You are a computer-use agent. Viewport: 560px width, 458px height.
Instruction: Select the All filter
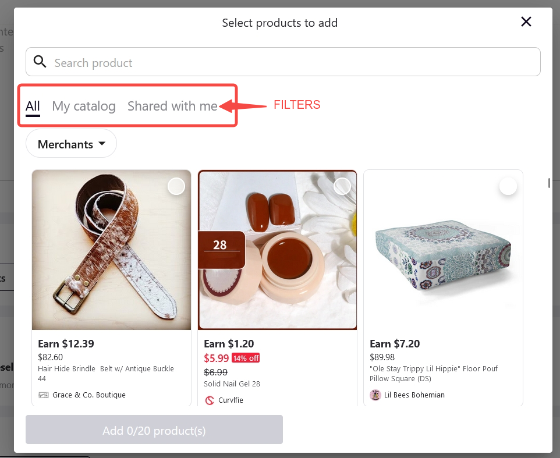point(33,106)
